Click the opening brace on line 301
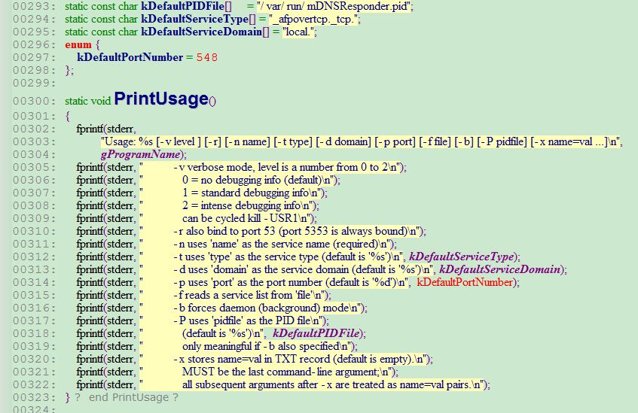 click(x=68, y=117)
